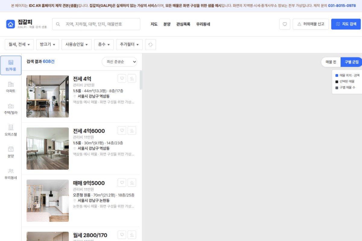Open the 방크기 filter dropdown
Viewport: 362px width, 241px height.
48,45
